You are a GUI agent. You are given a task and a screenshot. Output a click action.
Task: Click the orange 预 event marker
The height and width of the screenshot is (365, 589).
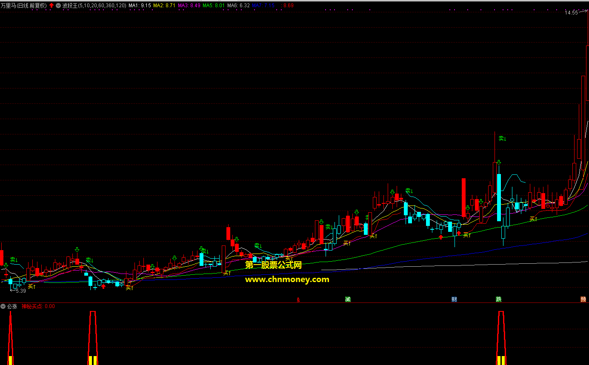click(583, 299)
